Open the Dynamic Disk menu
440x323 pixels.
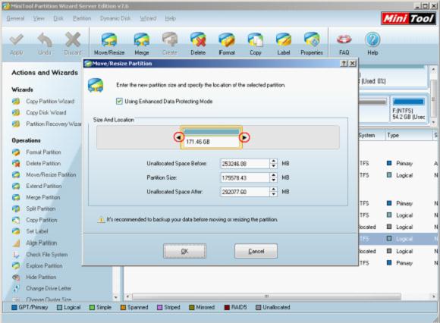click(x=115, y=18)
